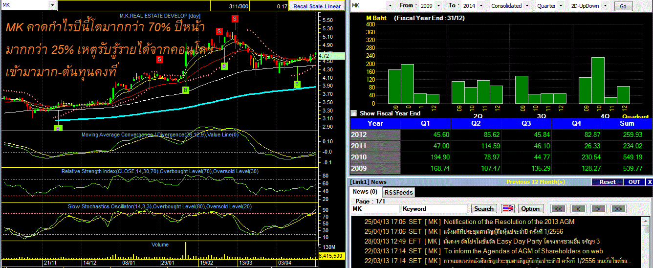Open the Agendas of AGM of Shareholders news item
This screenshot has width=653, height=268.
coord(523,251)
